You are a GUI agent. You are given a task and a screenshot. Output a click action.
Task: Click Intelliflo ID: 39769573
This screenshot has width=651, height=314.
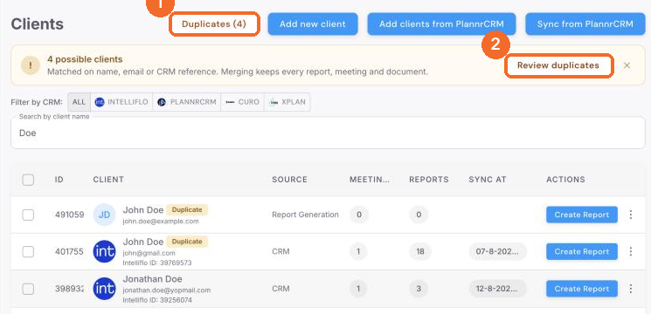click(x=157, y=263)
